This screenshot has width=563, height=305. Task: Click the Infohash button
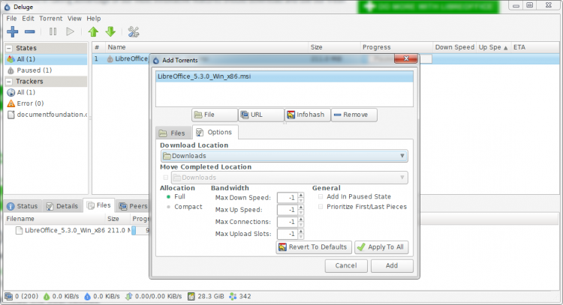coord(307,115)
